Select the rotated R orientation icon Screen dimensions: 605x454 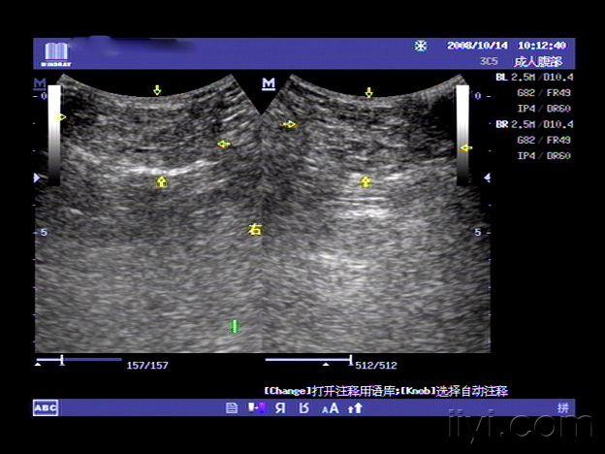[304, 408]
